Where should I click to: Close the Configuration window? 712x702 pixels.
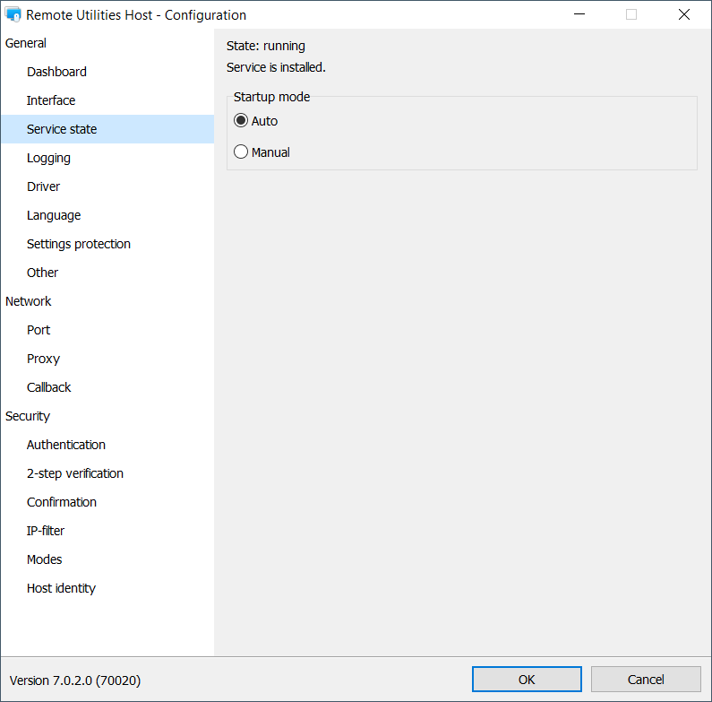point(684,14)
